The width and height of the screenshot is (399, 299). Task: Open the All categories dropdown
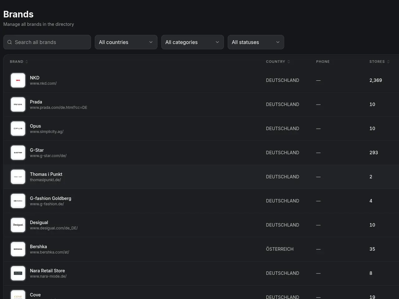pos(192,42)
